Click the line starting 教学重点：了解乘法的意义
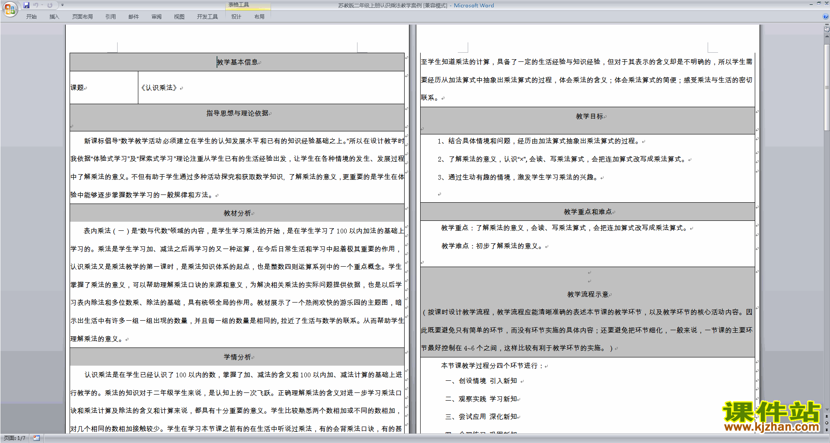This screenshot has height=443, width=830. pyautogui.click(x=565, y=228)
